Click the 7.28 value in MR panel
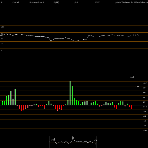Viewport: 148px width, 148px height. click(137, 87)
